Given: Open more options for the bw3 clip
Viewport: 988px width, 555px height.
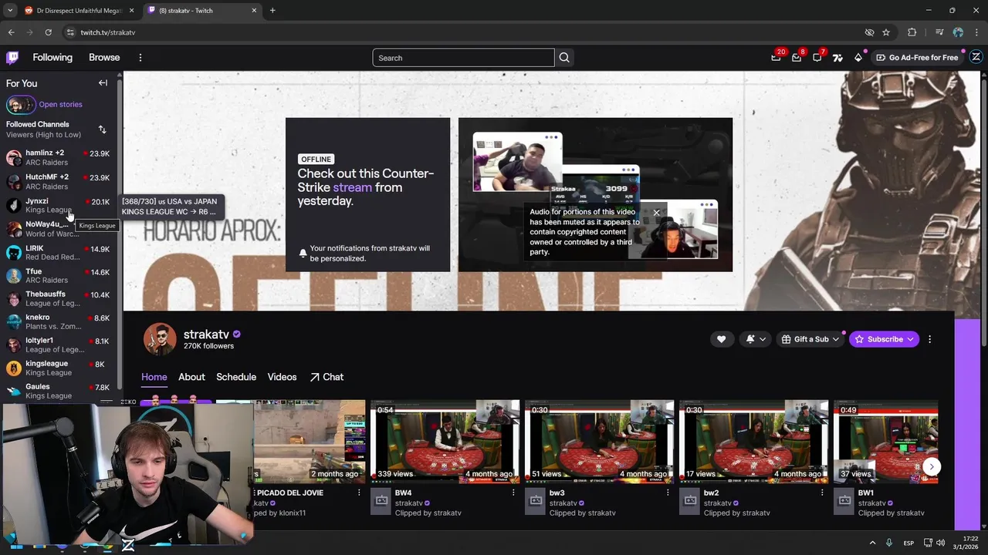Looking at the screenshot, I should click(668, 493).
